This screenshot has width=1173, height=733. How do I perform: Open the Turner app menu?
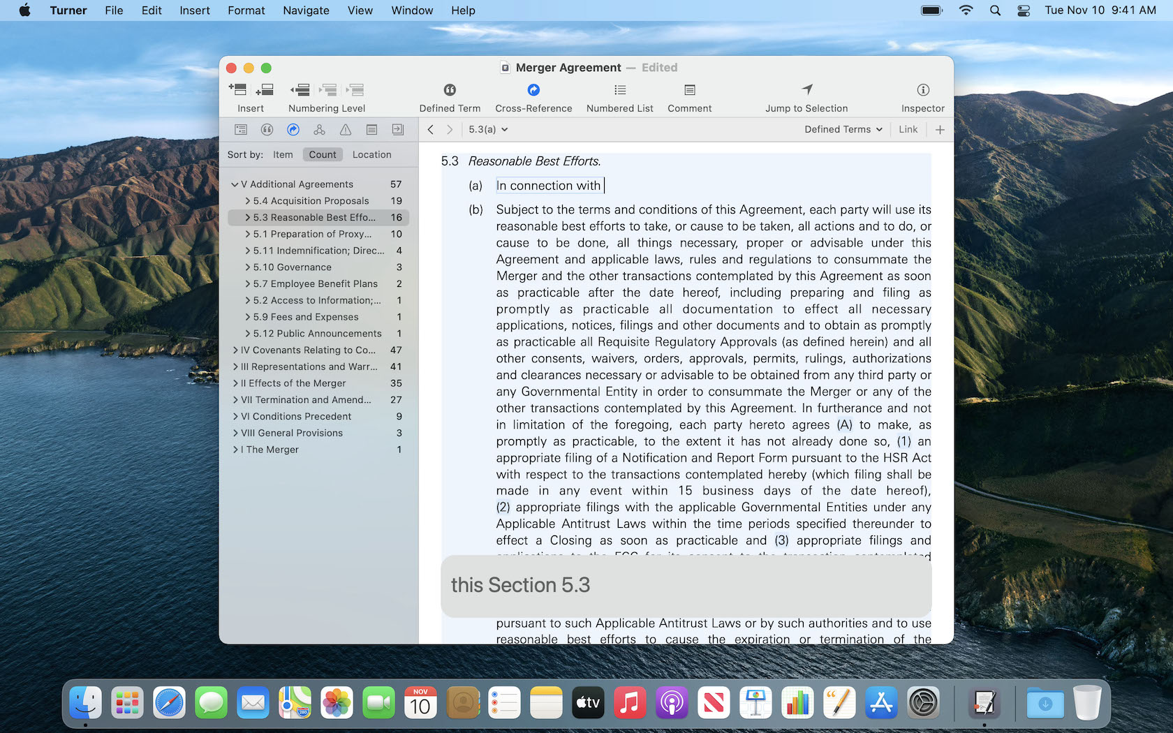pyautogui.click(x=68, y=10)
